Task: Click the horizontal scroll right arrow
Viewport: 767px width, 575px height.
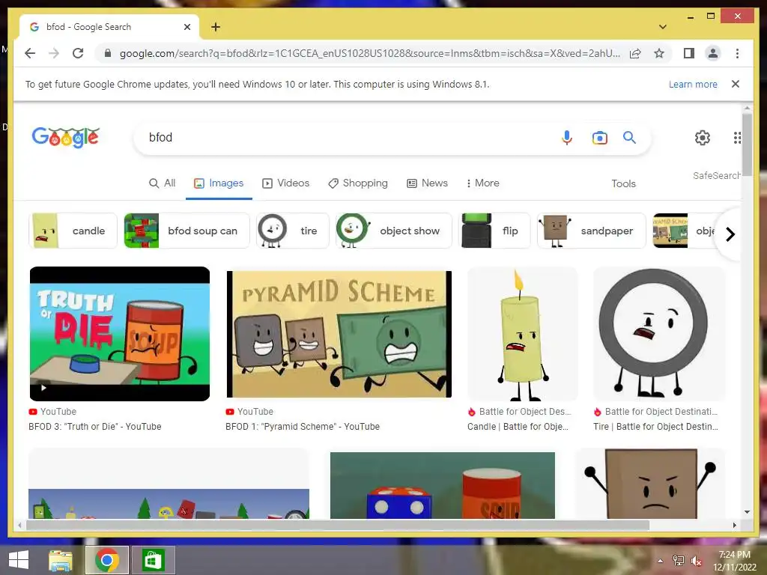Action: pyautogui.click(x=734, y=525)
